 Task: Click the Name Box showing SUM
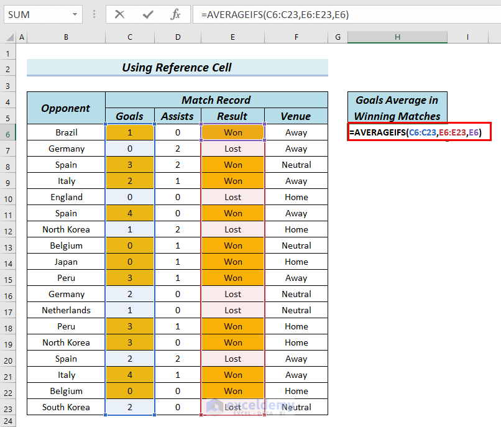43,14
